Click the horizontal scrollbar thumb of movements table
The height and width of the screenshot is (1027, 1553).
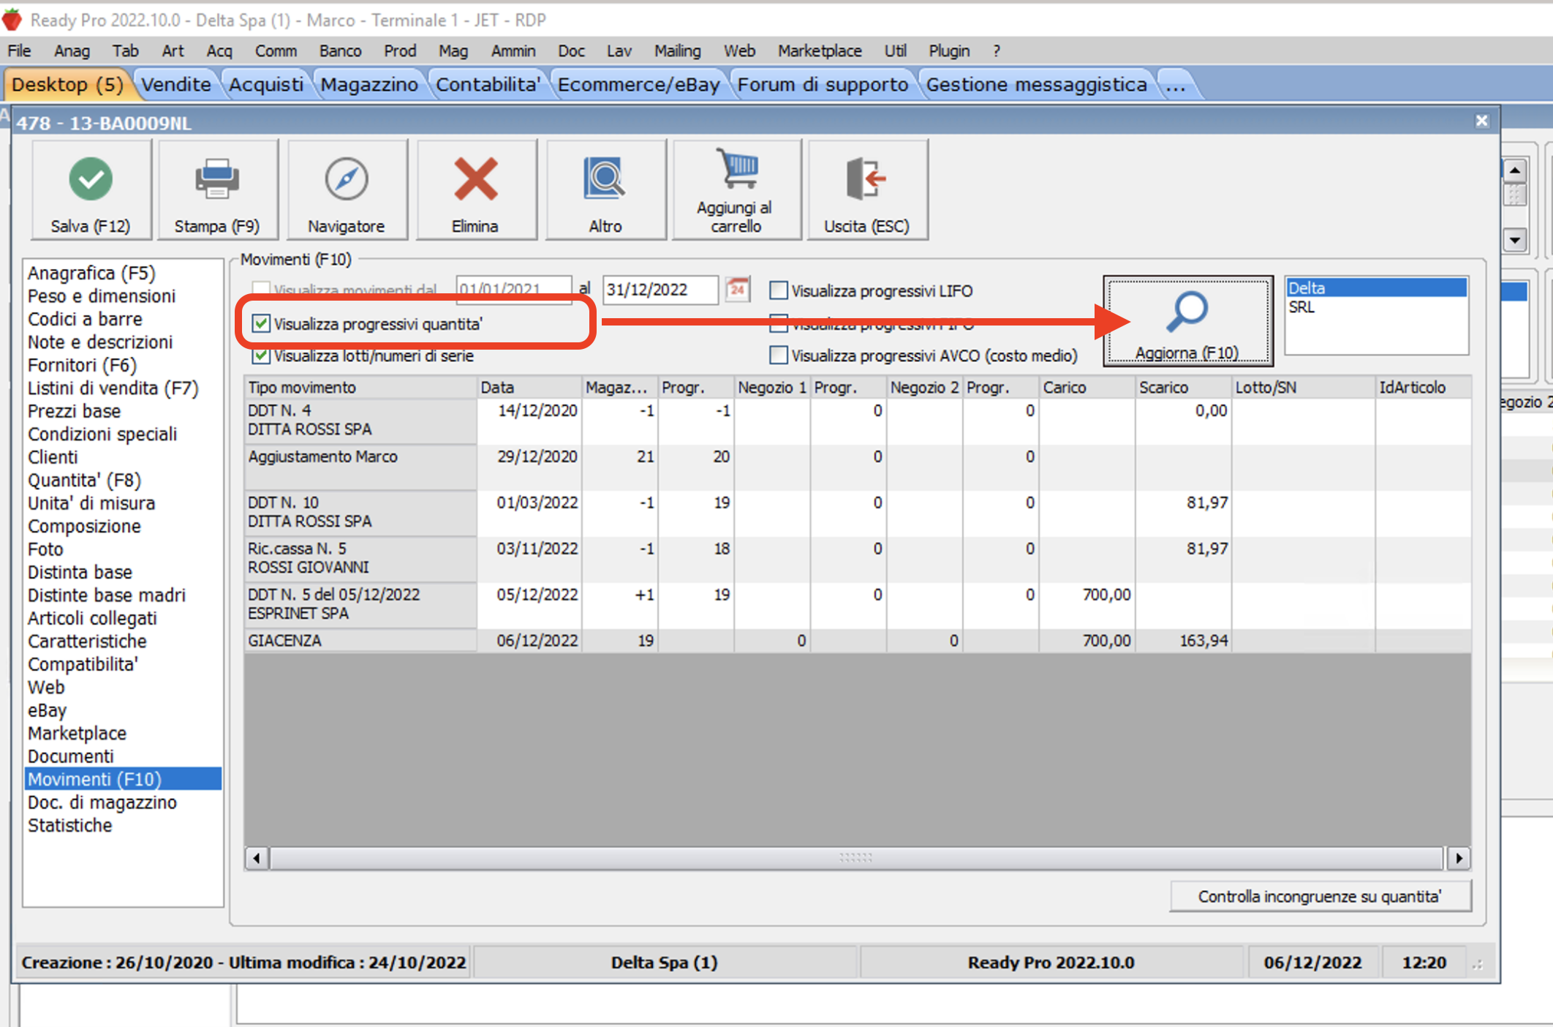point(856,857)
